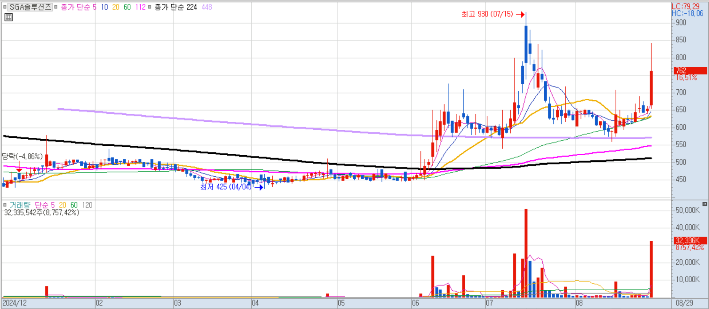Select the magenta 112 moving average label

pyautogui.click(x=140, y=7)
